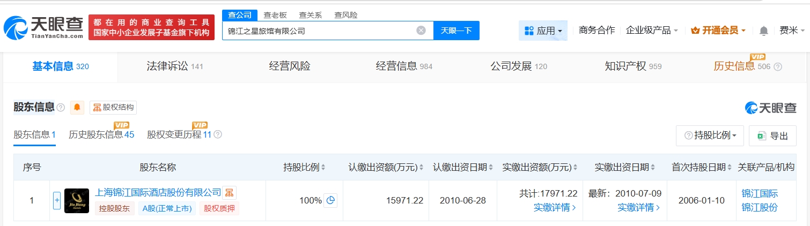This screenshot has height=226, width=810.
Task: Click the 股东名称 column header
Action: point(158,168)
